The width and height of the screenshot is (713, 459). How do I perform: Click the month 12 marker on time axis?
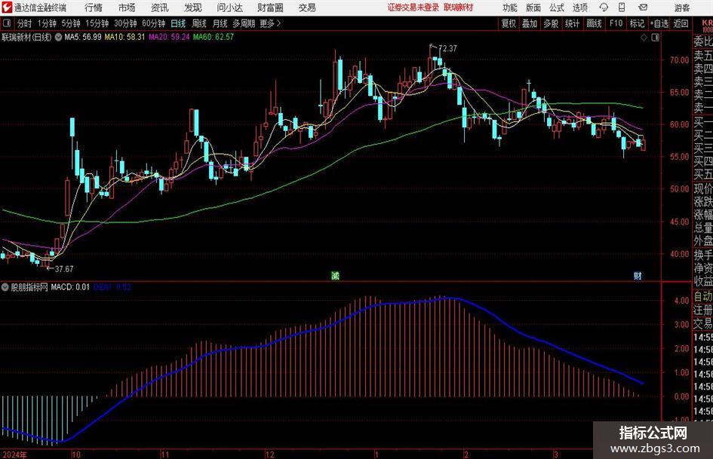point(270,454)
